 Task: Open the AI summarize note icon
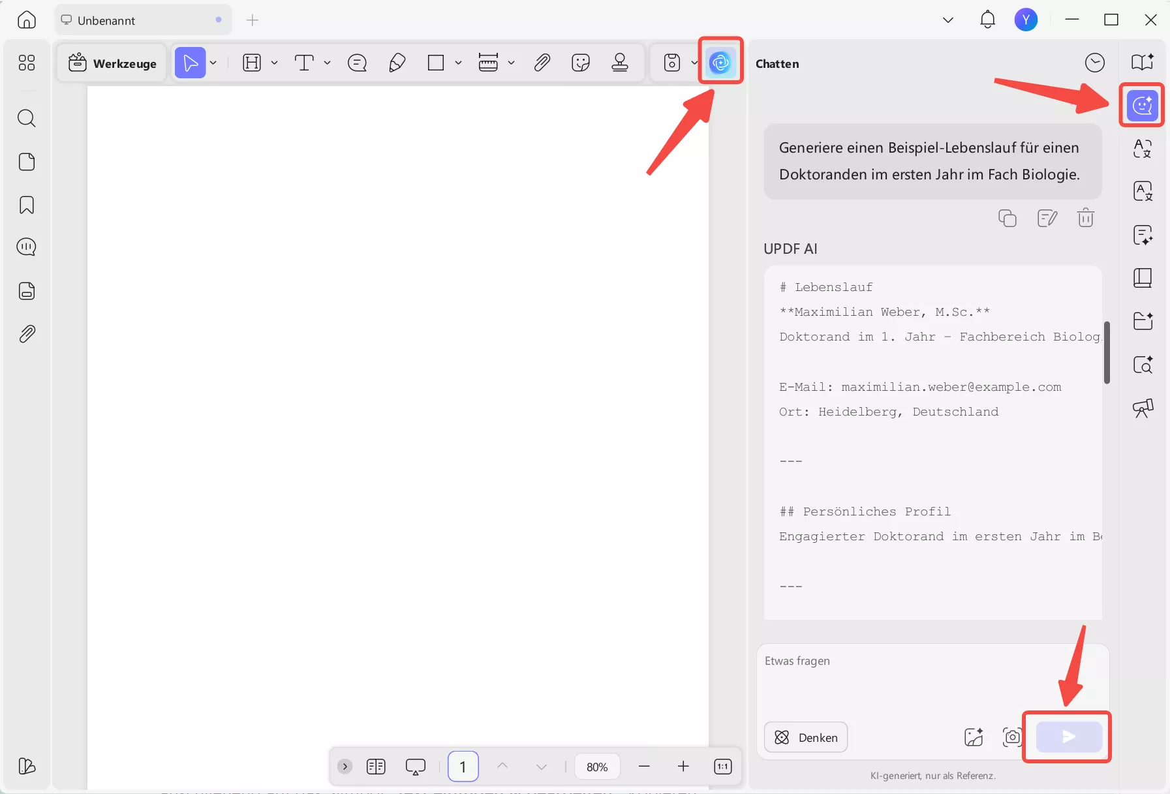pyautogui.click(x=1143, y=235)
